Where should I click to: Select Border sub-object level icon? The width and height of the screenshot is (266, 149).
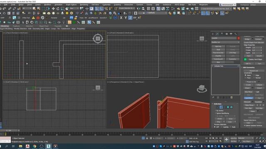point(224,107)
